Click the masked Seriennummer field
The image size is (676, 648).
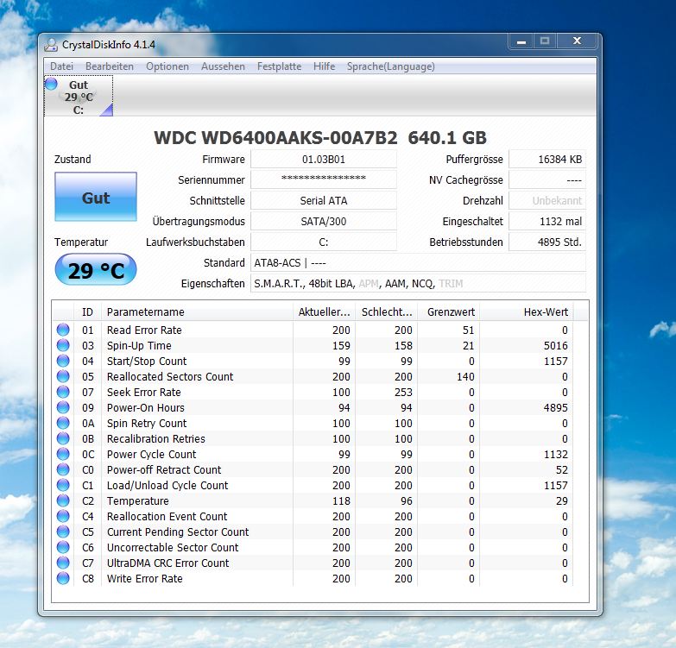(324, 179)
